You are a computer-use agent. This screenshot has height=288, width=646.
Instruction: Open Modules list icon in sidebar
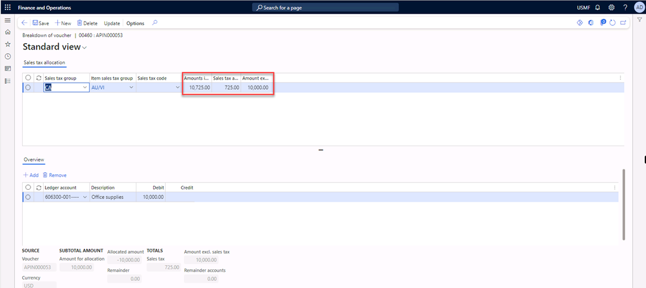pyautogui.click(x=7, y=81)
